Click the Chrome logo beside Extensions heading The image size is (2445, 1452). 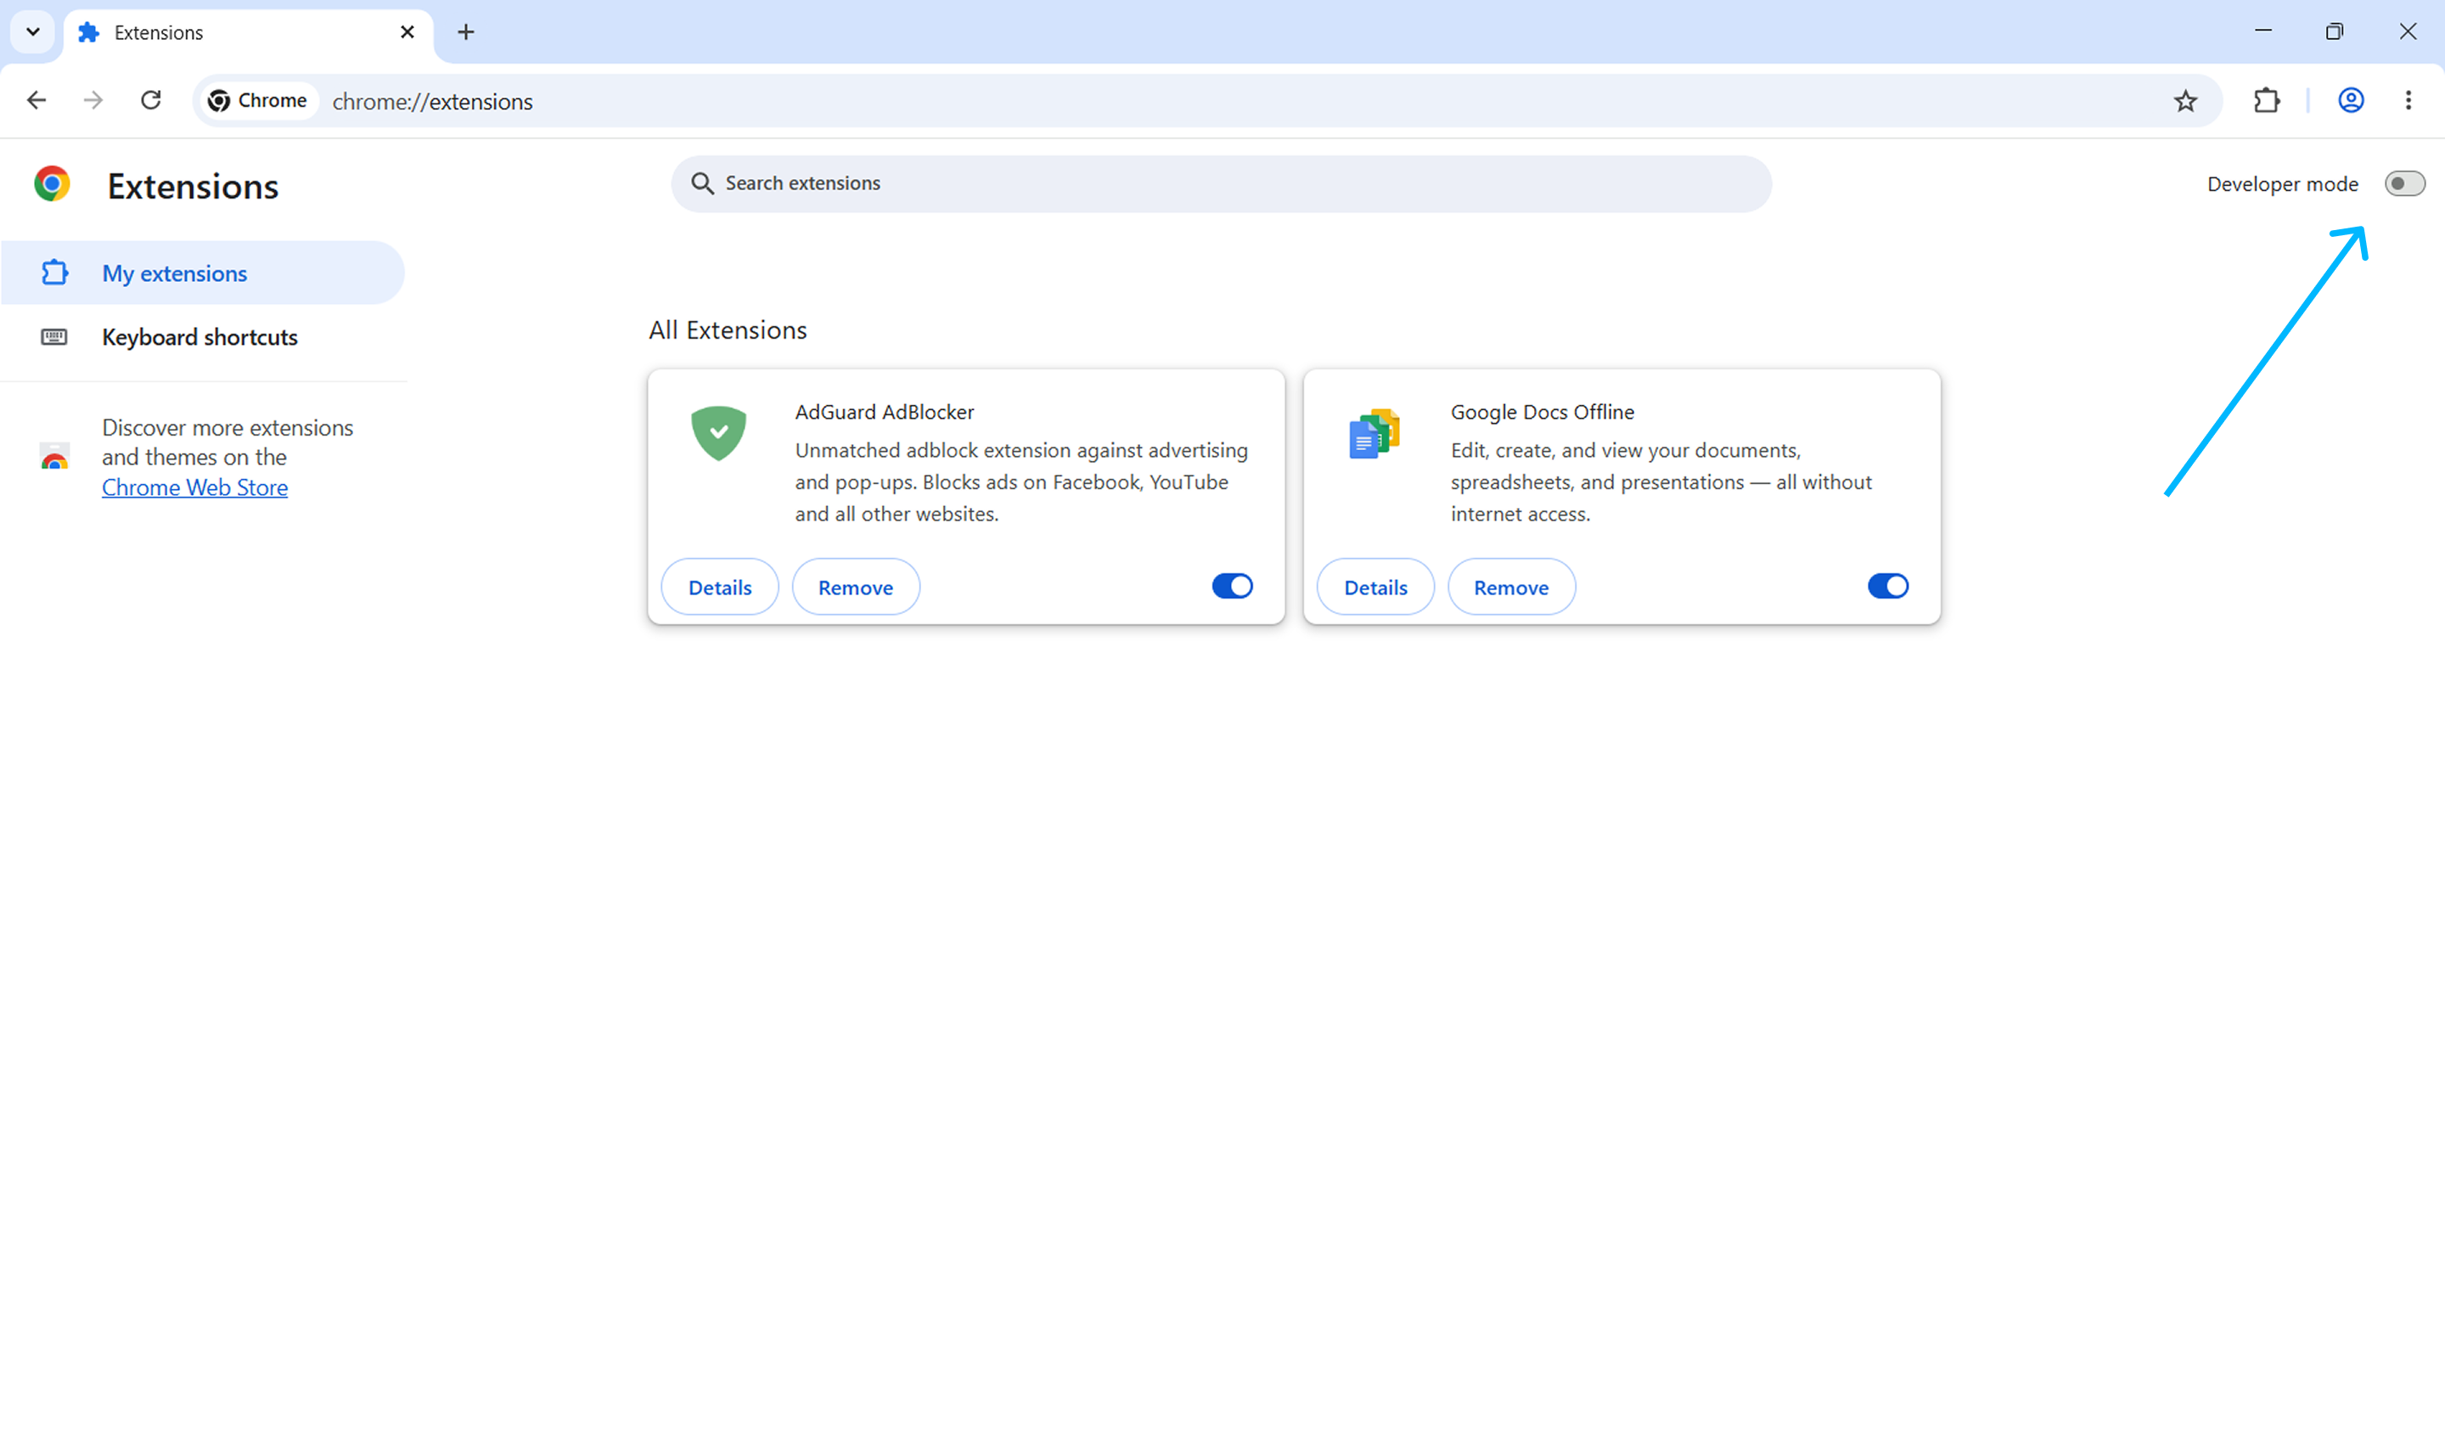tap(52, 184)
